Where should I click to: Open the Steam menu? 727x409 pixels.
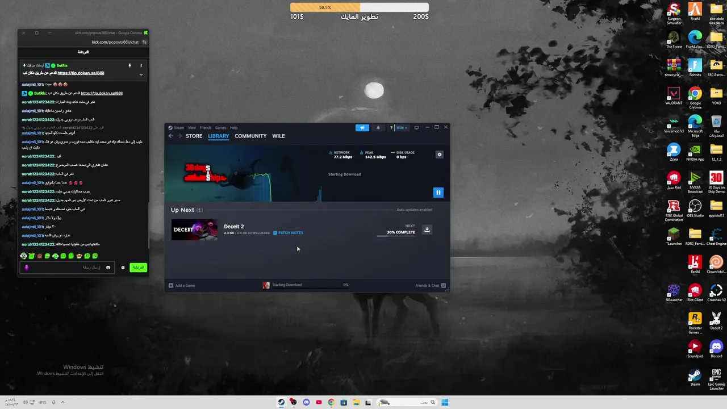[x=178, y=128]
